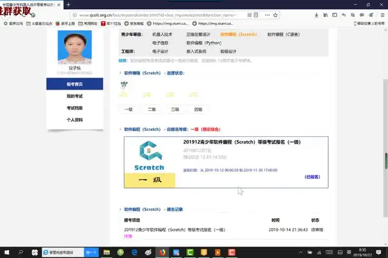Open the green 360 browser taskbar icon

(x=121, y=253)
